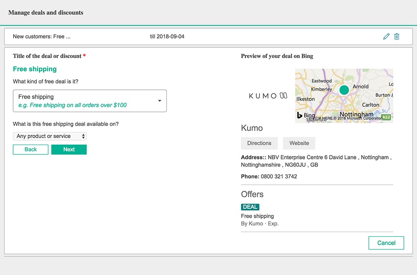417x275 pixels.
Task: Click the pencil edit icon for the deal
Action: click(386, 36)
